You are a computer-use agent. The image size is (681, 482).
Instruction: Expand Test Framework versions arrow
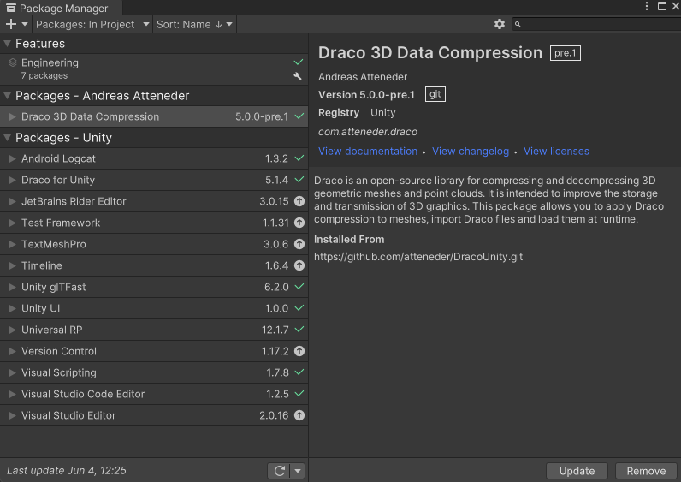(x=13, y=223)
